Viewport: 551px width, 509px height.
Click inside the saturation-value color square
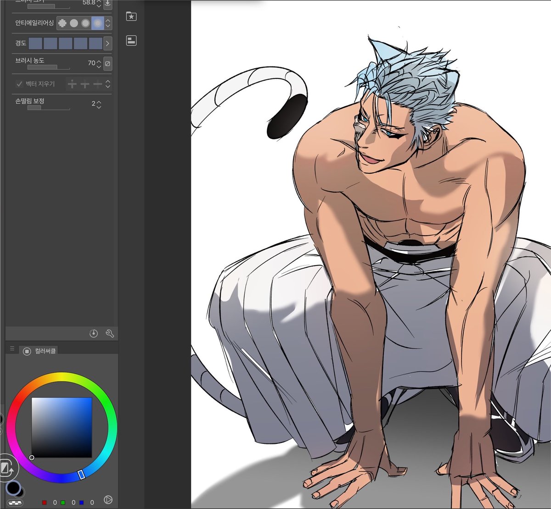tap(62, 427)
